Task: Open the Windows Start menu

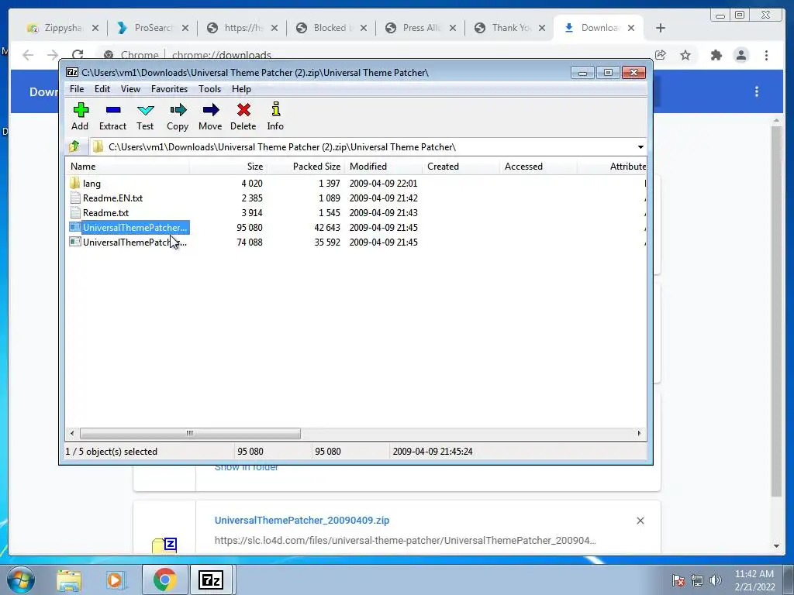Action: 20,580
